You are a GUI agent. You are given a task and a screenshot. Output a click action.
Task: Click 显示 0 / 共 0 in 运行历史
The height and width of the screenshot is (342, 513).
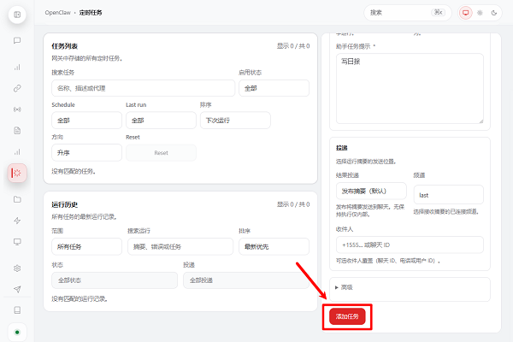293,204
